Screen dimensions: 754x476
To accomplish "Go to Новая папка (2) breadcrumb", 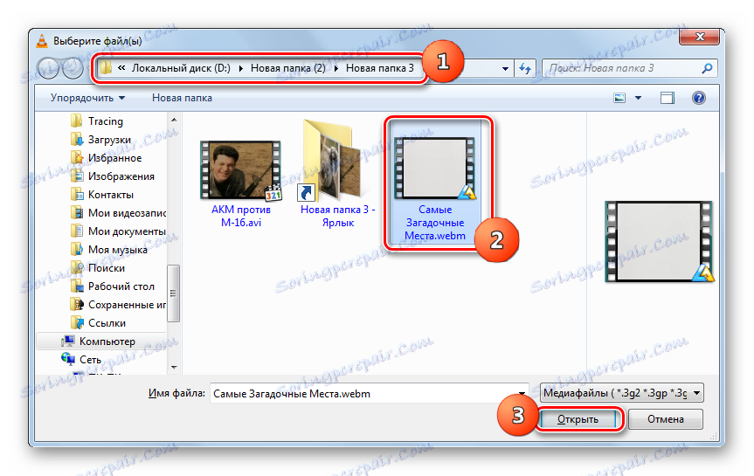I will 288,68.
